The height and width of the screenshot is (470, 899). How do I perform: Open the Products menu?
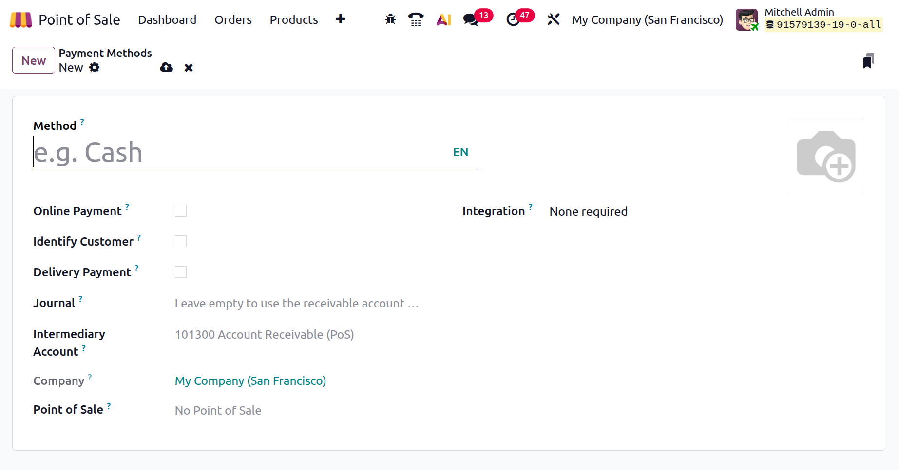[294, 20]
